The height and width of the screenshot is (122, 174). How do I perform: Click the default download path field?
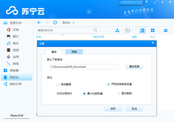click(x=84, y=67)
